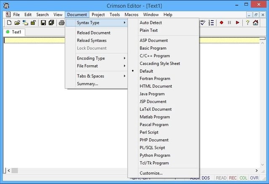Expand the File Format submenu
This screenshot has width=269, height=184.
pos(96,66)
